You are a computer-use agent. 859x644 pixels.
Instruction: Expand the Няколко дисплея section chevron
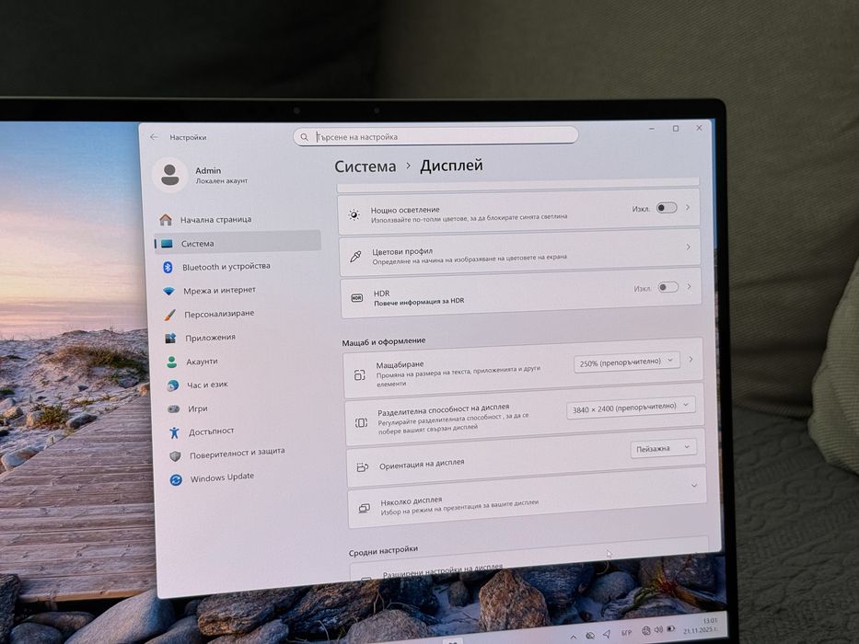[694, 485]
